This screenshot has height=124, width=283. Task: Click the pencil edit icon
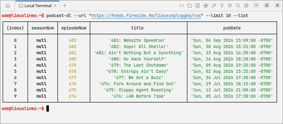pyautogui.click(x=214, y=6)
